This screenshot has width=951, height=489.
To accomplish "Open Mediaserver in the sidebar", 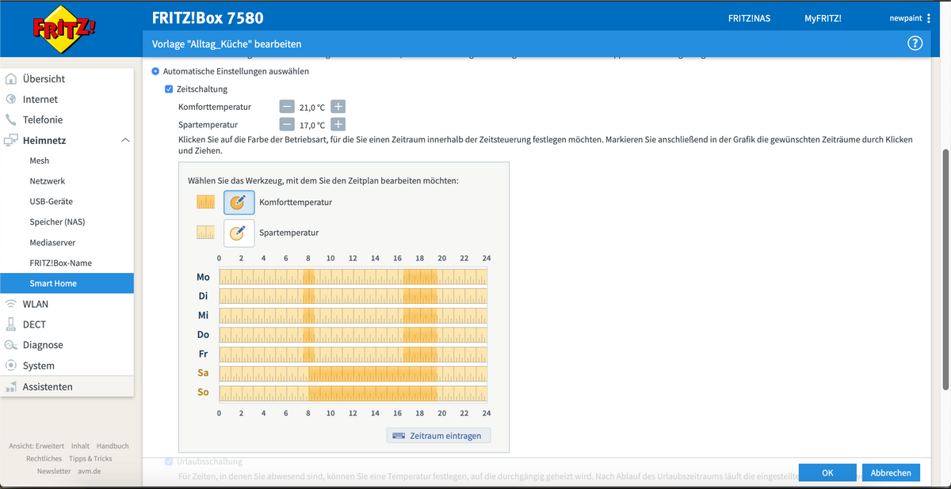I will pyautogui.click(x=53, y=243).
